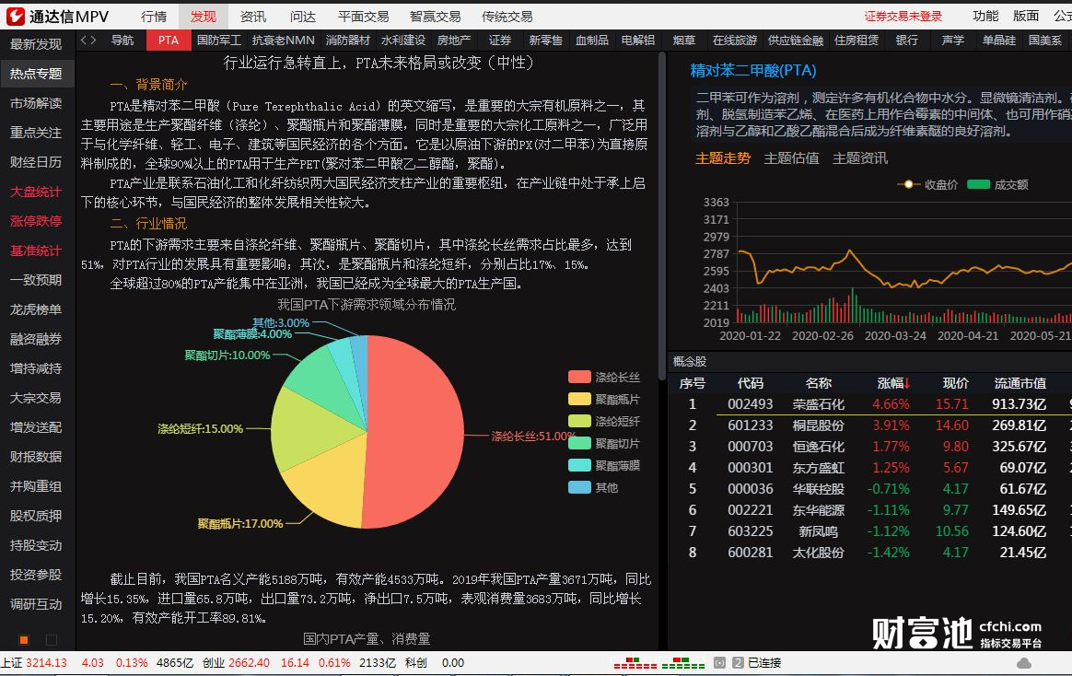The image size is (1072, 676).
Task: Select stock row 荣盛石化
Action: tap(869, 404)
